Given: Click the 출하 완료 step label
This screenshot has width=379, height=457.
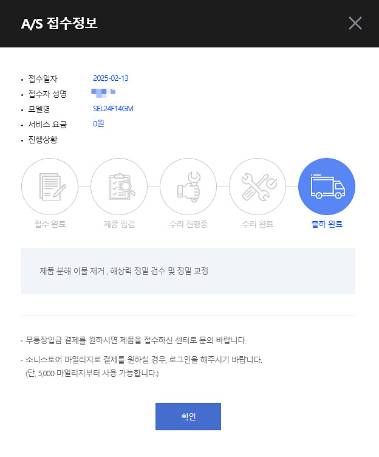Looking at the screenshot, I should point(327,224).
